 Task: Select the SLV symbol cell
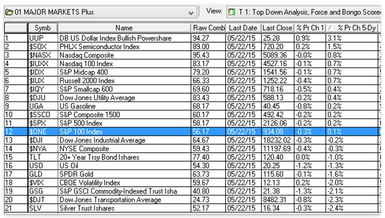(43, 208)
